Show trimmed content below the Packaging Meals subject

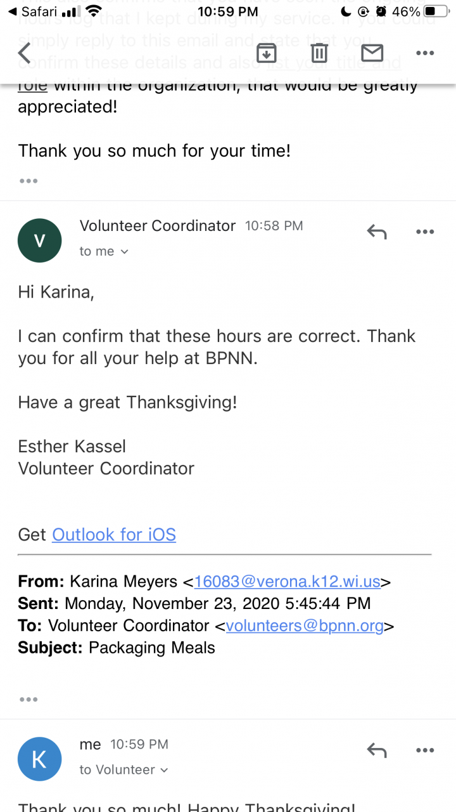28,699
